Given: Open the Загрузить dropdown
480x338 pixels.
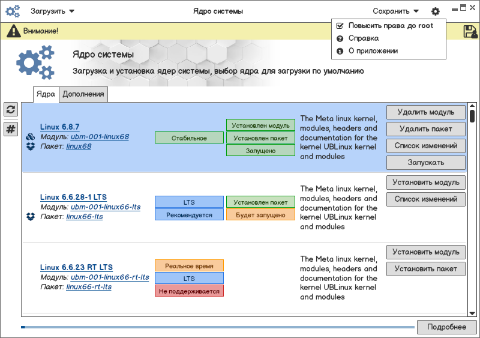Looking at the screenshot, I should (52, 11).
